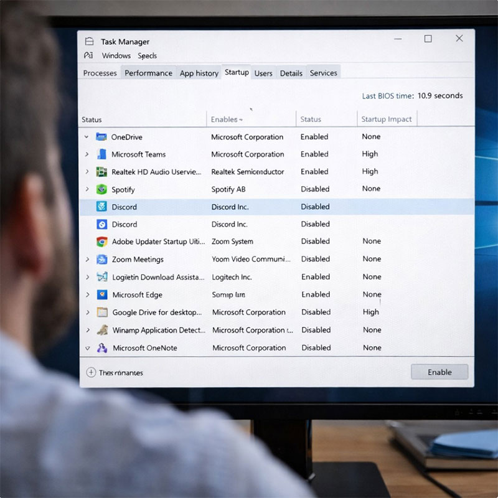Click the Thes rinantes link

[121, 372]
